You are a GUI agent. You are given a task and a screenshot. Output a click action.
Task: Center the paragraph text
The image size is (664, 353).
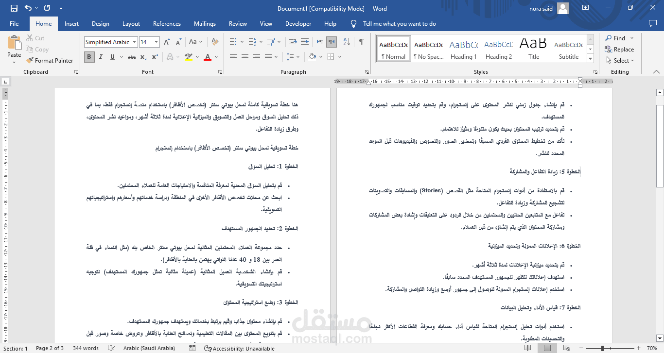[245, 57]
